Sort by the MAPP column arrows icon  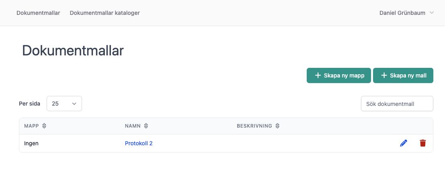pos(44,126)
